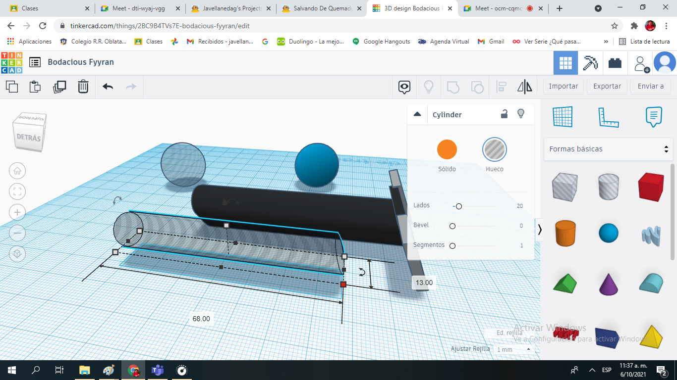Screen dimensions: 677x380
Task: Go to the home view
Action: (17, 171)
